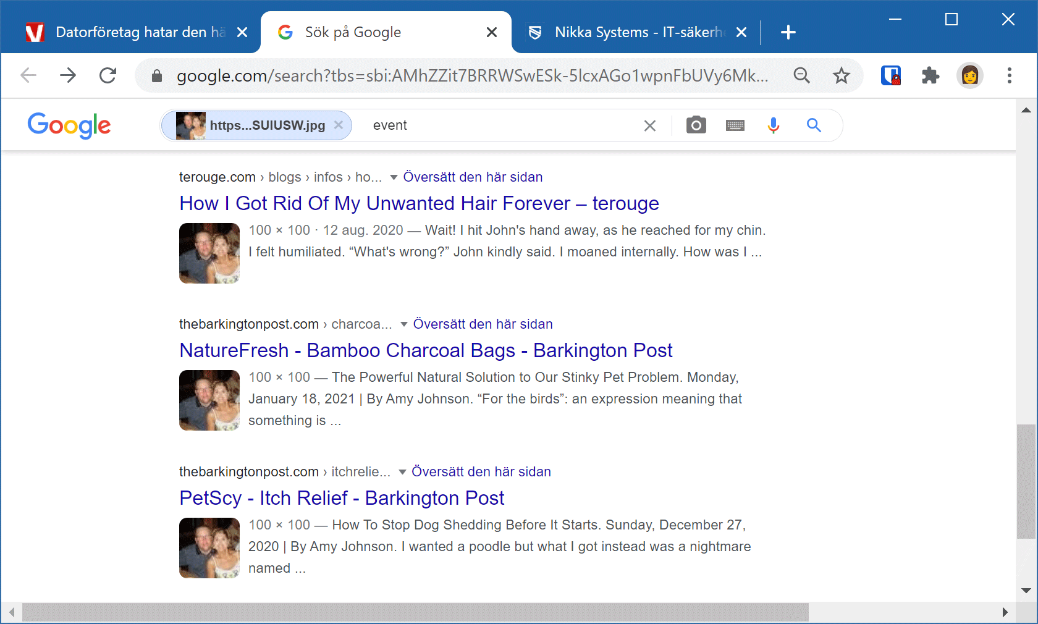Close the Sök på Google tab

[492, 32]
